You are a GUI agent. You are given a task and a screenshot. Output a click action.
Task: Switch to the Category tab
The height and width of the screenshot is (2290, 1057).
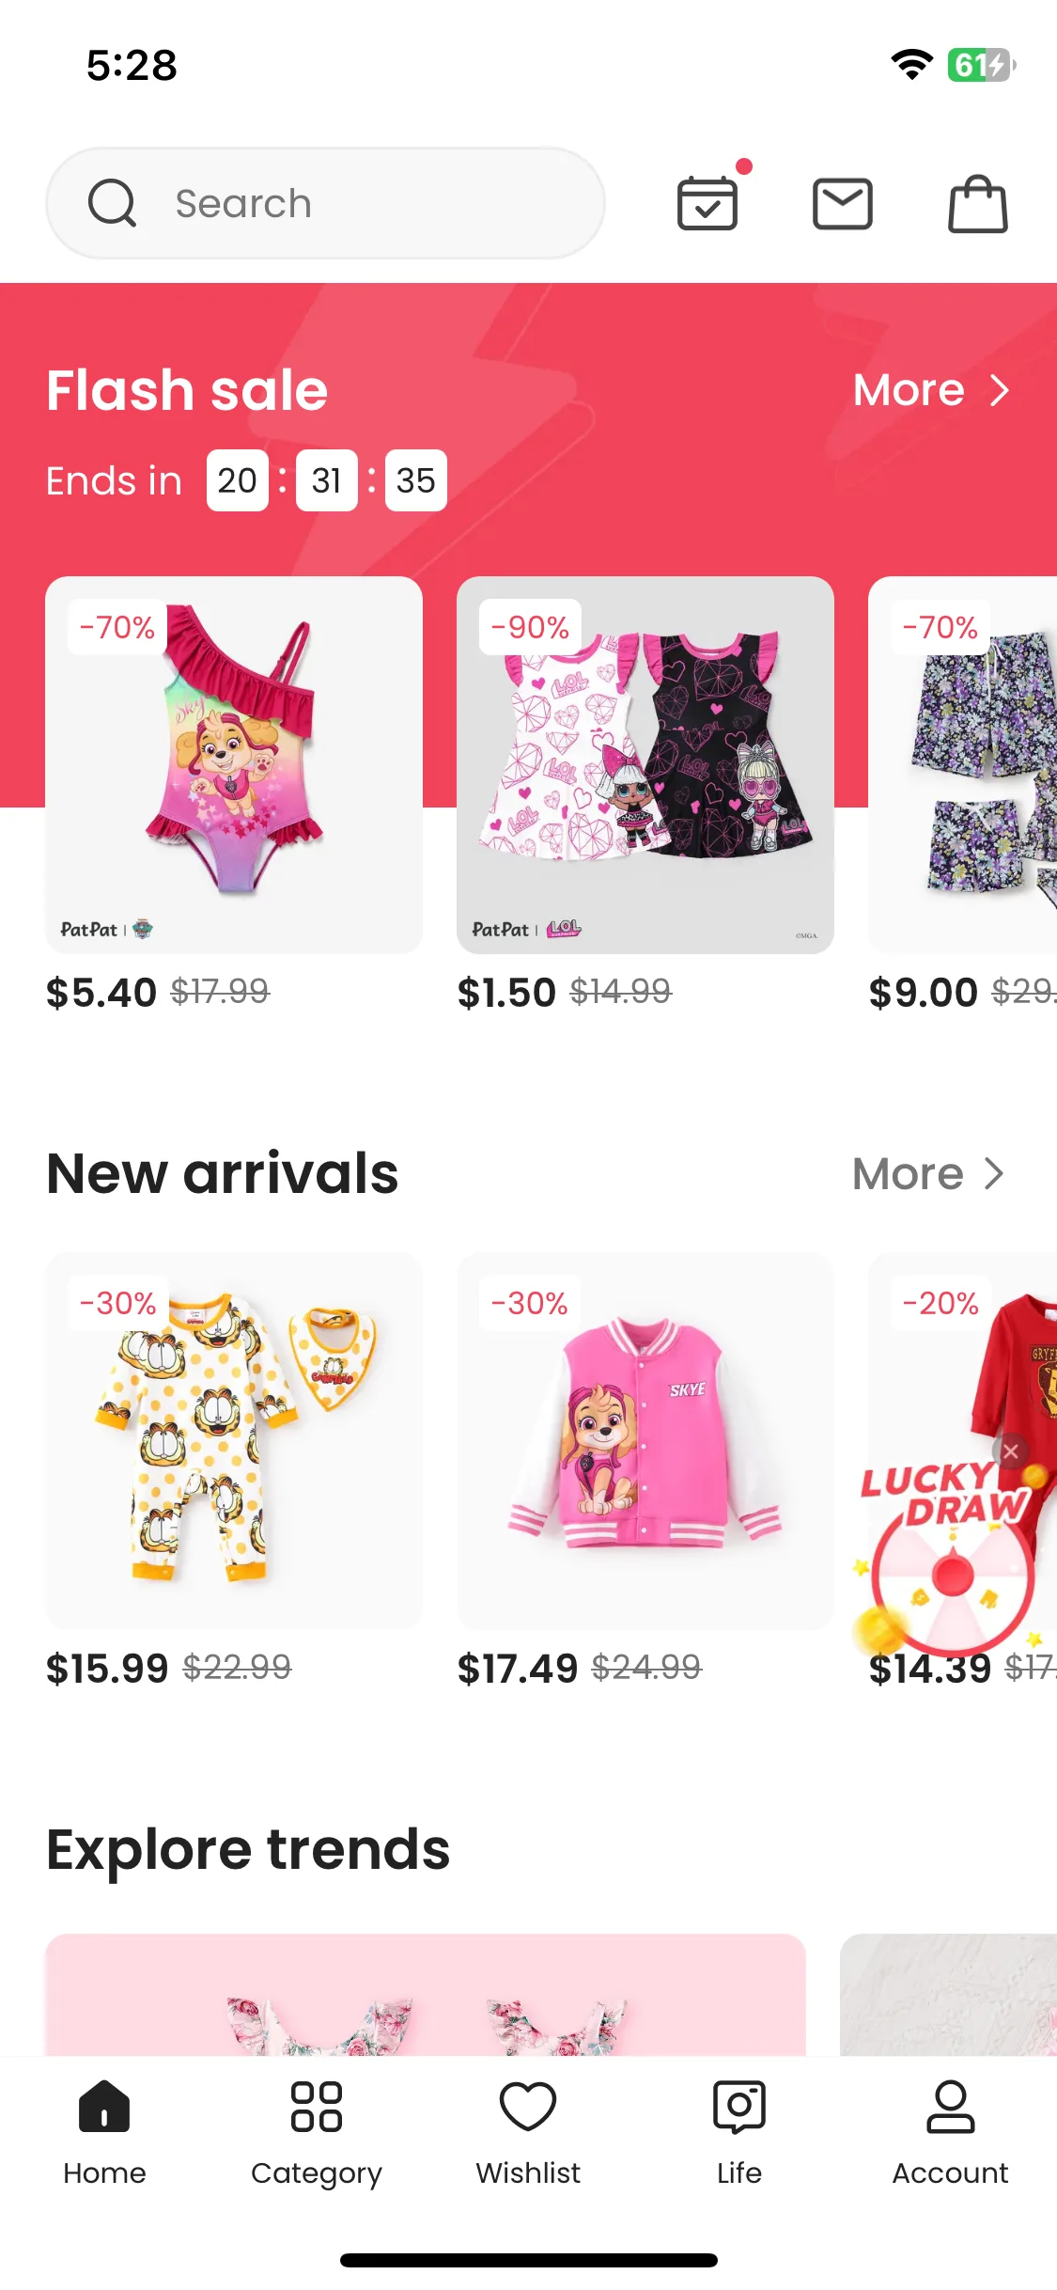[317, 2132]
